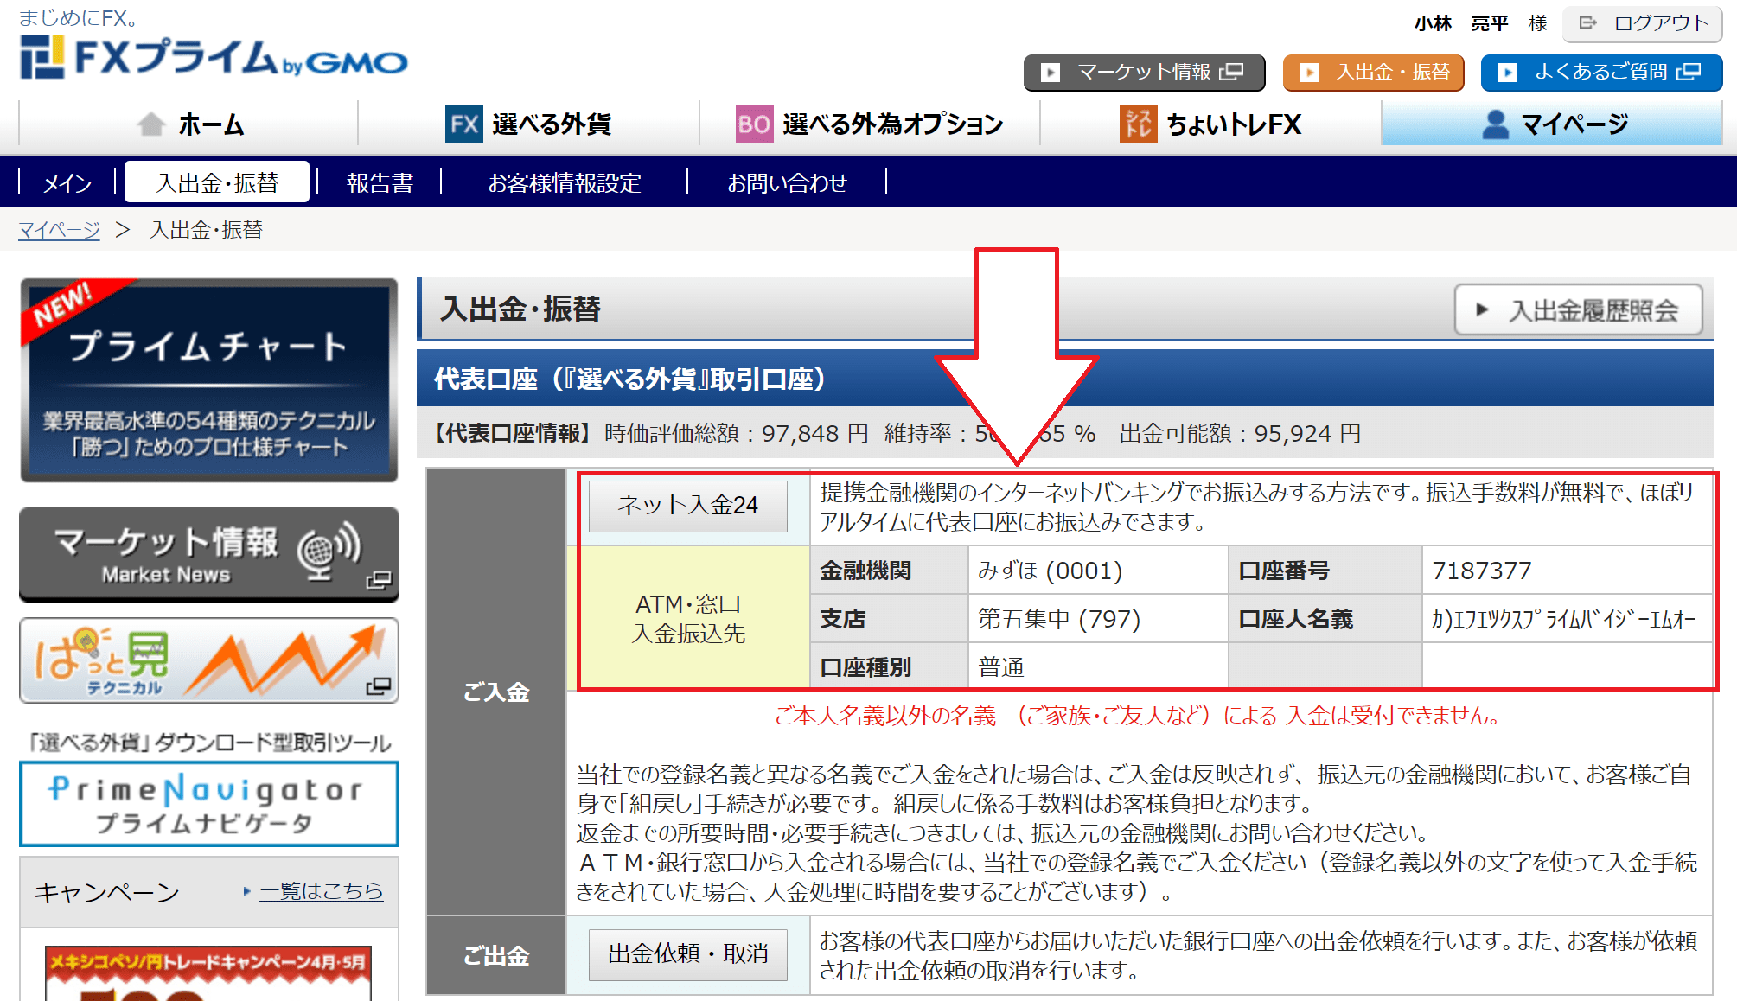Click play icon on 入出金・振替 orange button

point(1310,73)
